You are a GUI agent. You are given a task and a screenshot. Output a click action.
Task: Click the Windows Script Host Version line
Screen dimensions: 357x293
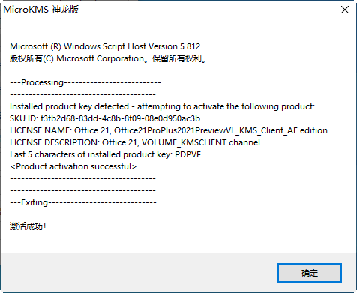coord(105,46)
